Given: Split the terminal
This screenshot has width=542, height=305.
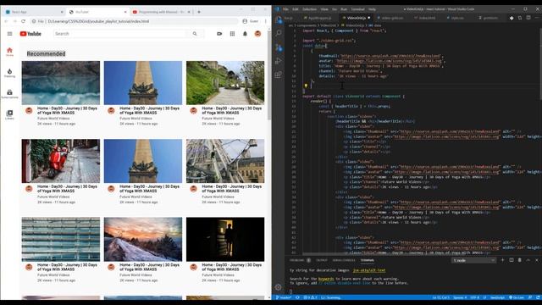Looking at the screenshot, I should [x=512, y=260].
